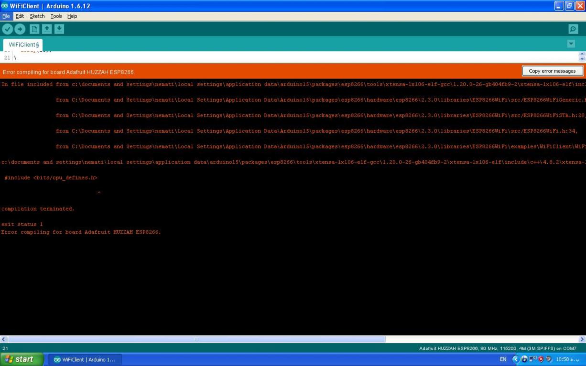This screenshot has width=586, height=366.
Task: Click the Copy error messages button
Action: [x=552, y=71]
